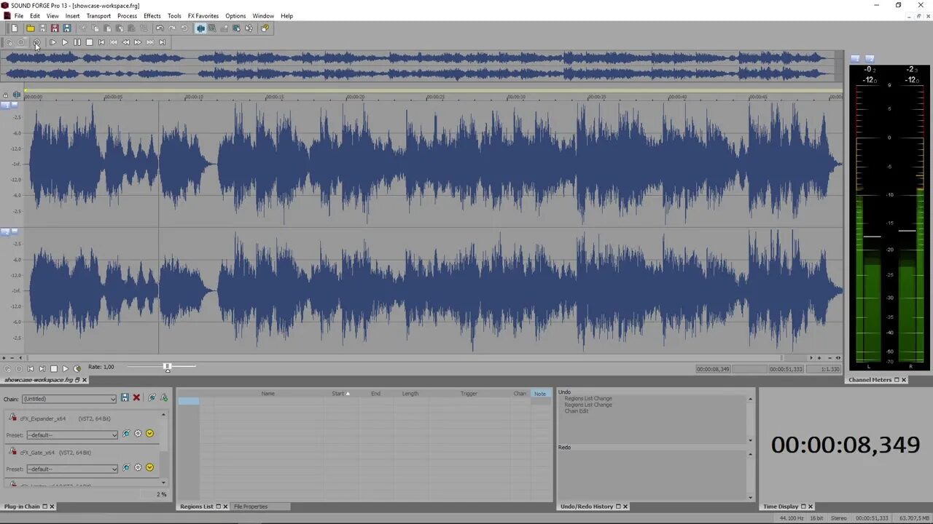Close the Time Display panel
933x524 pixels.
click(x=810, y=507)
